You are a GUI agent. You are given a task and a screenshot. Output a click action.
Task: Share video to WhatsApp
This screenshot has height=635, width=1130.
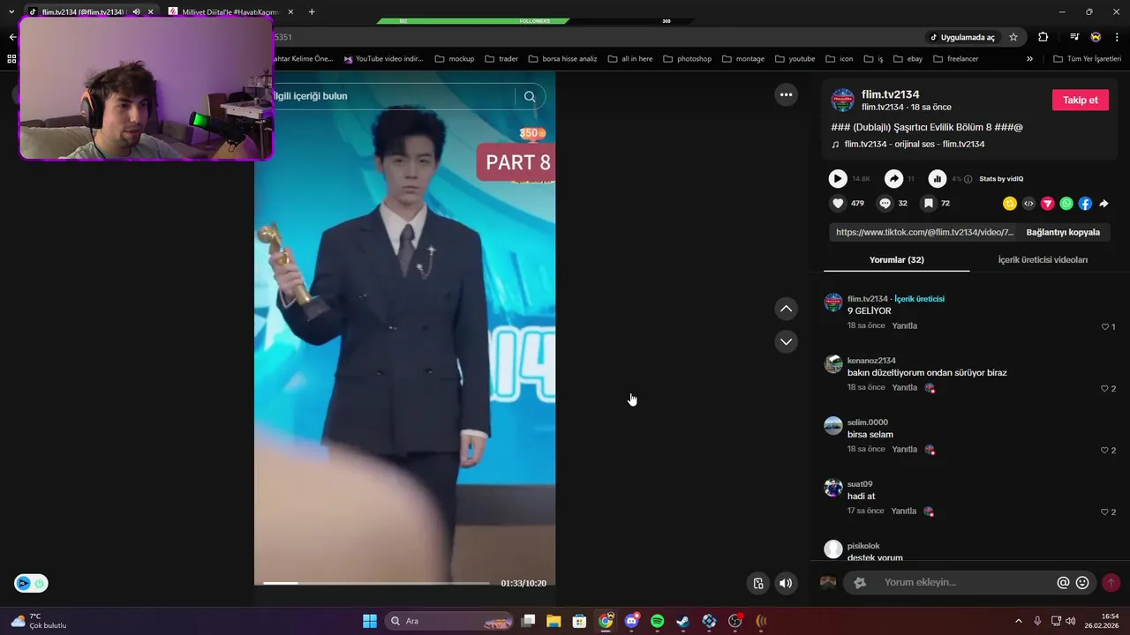coord(1066,203)
